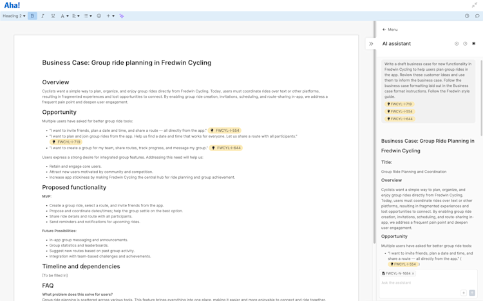Image resolution: width=483 pixels, height=301 pixels.
Task: Open FWCYL-I-554 tag in Opportunity list
Action: pyautogui.click(x=225, y=131)
